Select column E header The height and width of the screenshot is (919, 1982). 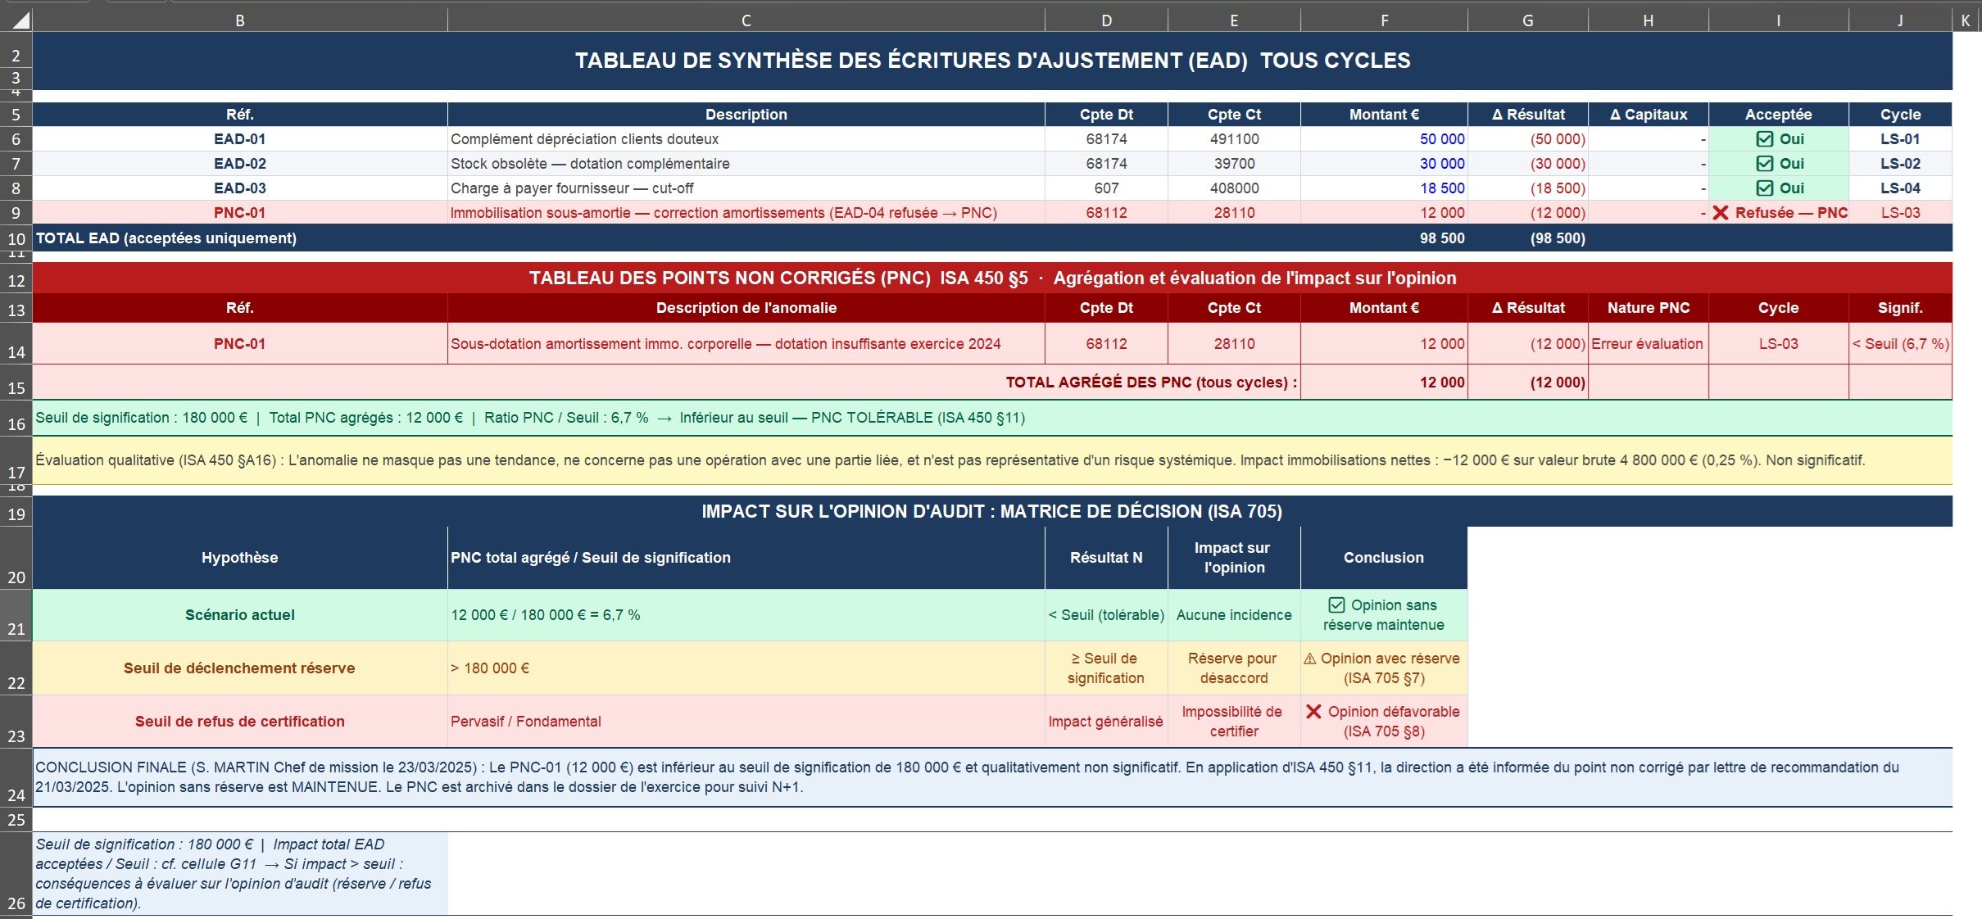click(1234, 20)
